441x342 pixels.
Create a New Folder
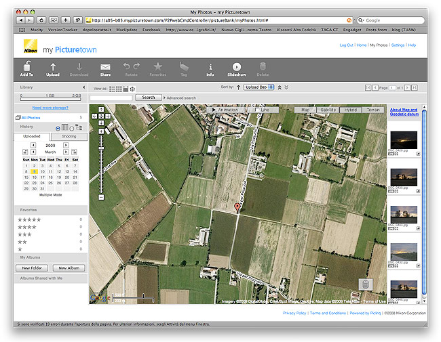pyautogui.click(x=32, y=268)
